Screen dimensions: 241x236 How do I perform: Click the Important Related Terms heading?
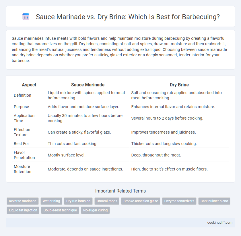click(120, 191)
